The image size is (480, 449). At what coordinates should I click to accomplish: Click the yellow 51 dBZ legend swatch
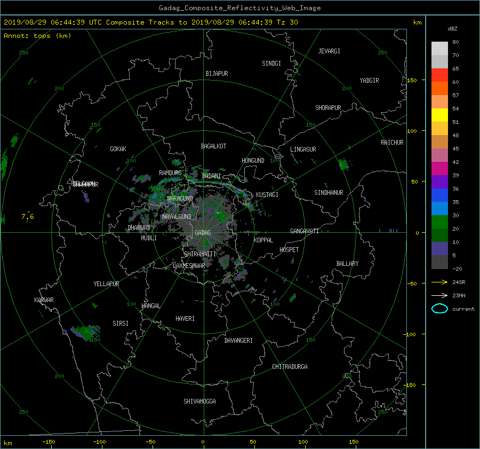pyautogui.click(x=439, y=115)
